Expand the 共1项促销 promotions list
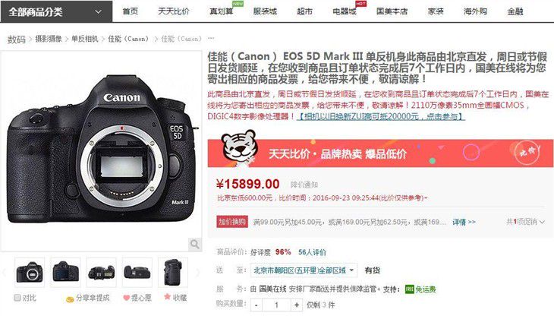 point(525,222)
